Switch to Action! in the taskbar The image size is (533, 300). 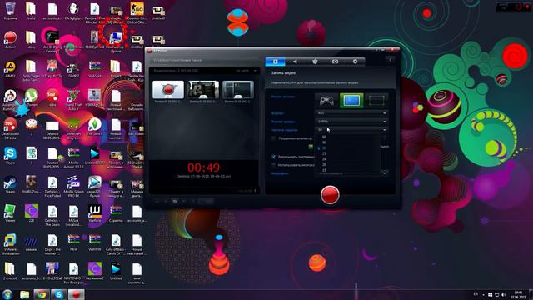[76, 294]
